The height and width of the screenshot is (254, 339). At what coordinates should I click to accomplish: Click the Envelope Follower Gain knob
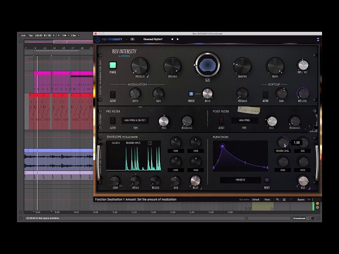(175, 180)
